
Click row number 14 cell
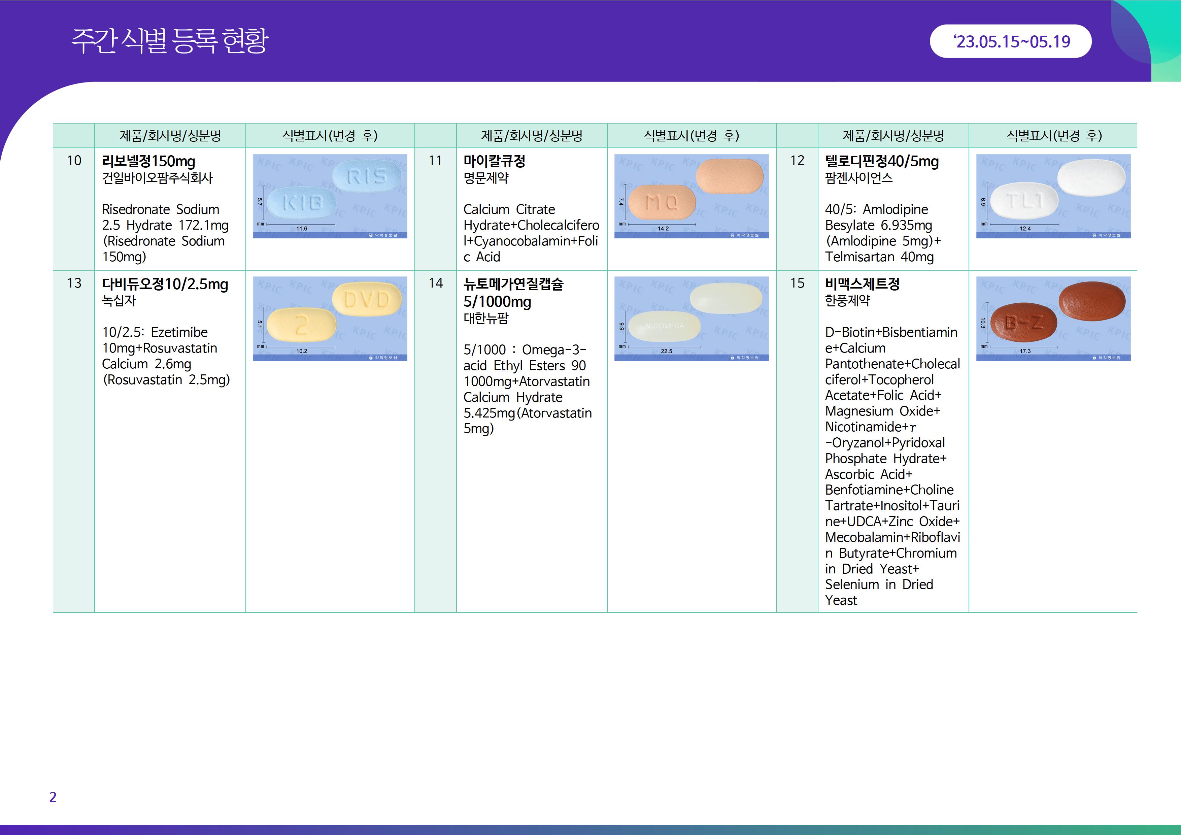pyautogui.click(x=436, y=283)
